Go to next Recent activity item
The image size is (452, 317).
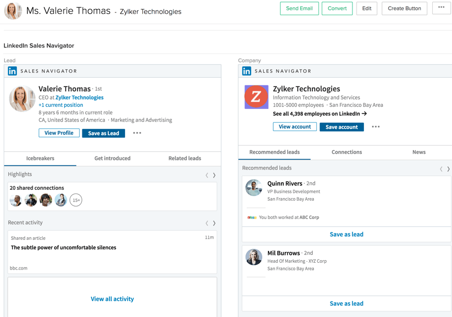tap(214, 223)
